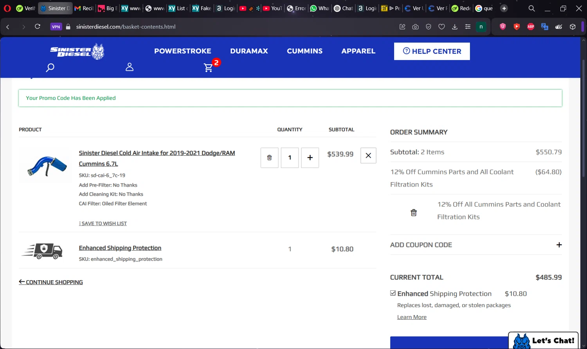Remove Cold Air Intake with X button
This screenshot has width=587, height=349.
pos(368,156)
